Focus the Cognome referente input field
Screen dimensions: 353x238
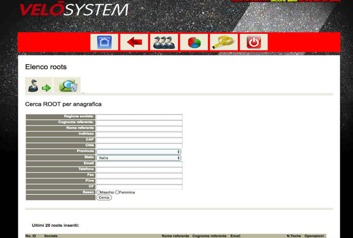point(139,123)
